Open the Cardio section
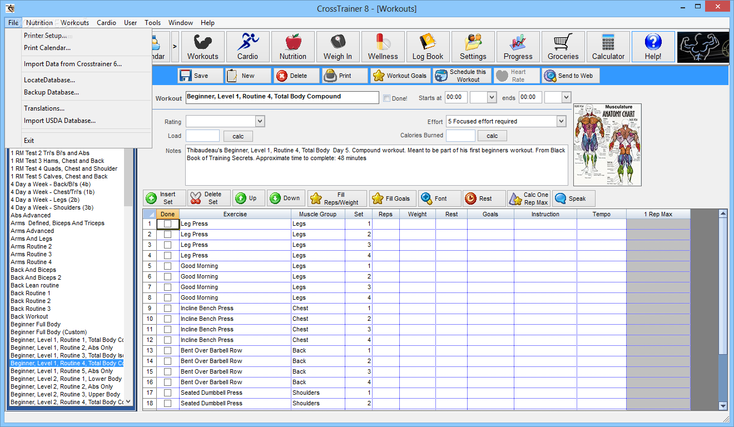Image resolution: width=734 pixels, height=427 pixels. click(x=248, y=47)
